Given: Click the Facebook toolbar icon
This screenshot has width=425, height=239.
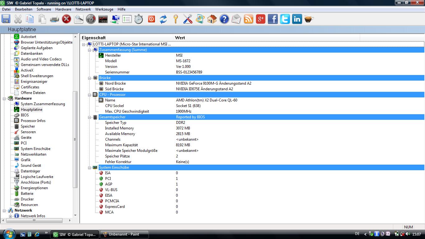Looking at the screenshot, I should coord(273,19).
